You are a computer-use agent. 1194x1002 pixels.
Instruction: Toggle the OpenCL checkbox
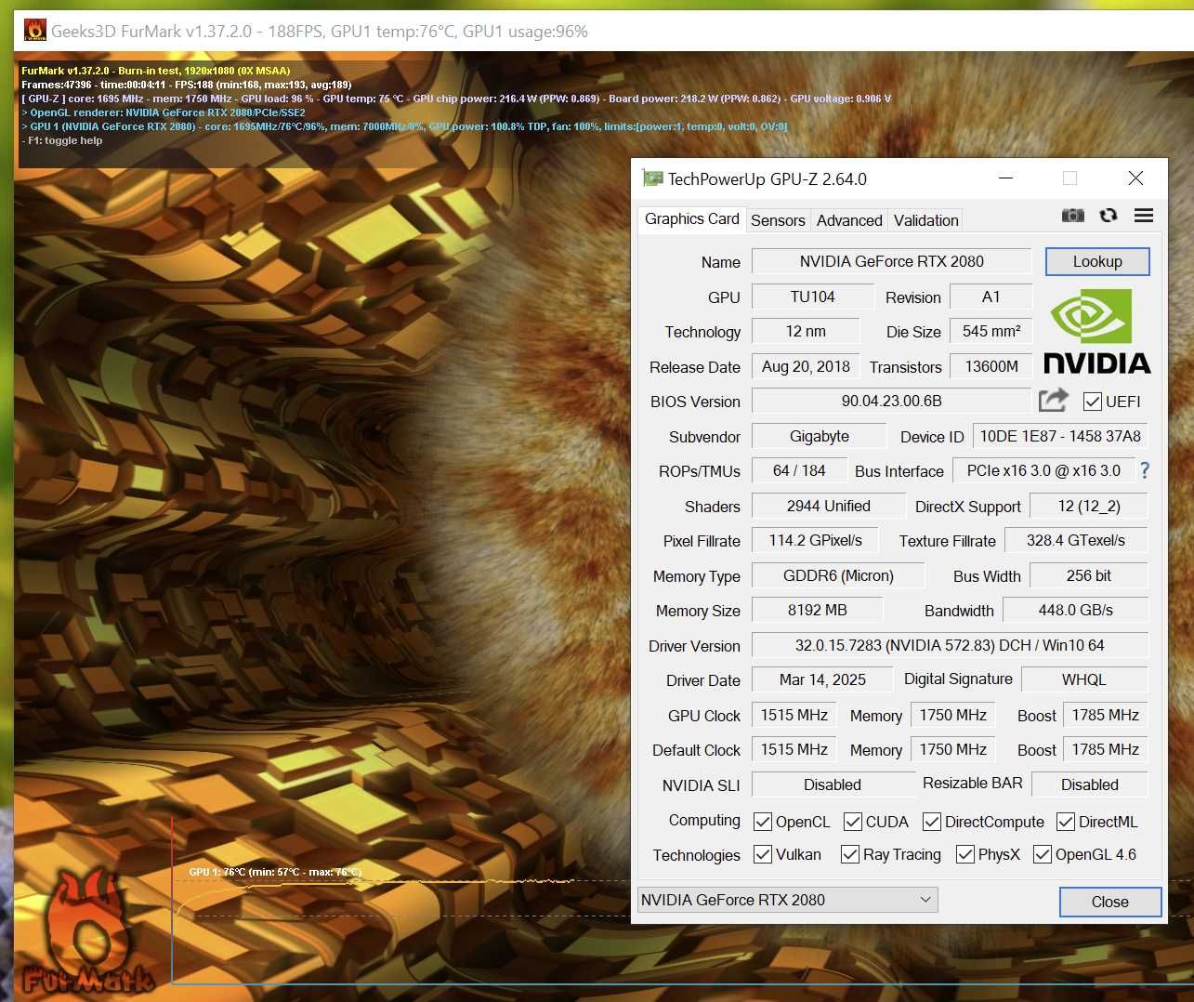(763, 822)
